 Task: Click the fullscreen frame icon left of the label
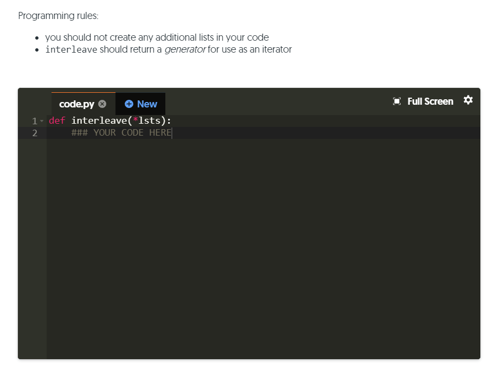click(396, 101)
